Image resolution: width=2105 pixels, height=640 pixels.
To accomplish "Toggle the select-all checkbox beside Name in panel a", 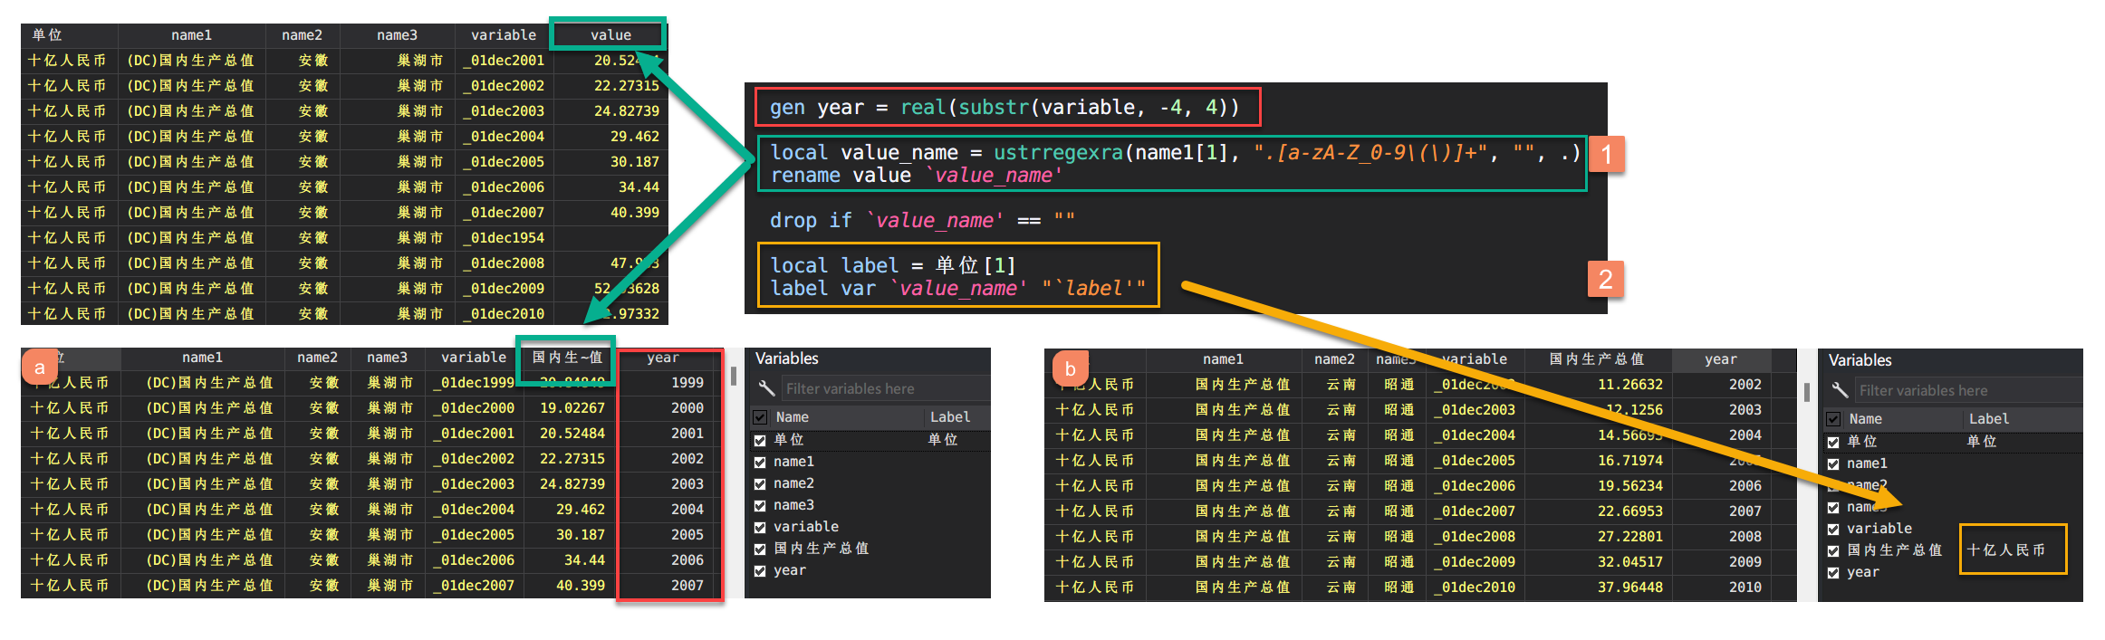I will click(x=760, y=417).
